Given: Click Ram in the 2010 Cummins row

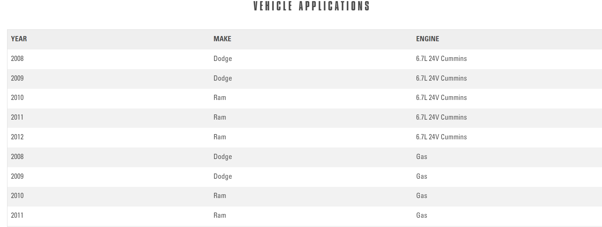Looking at the screenshot, I should click(220, 98).
